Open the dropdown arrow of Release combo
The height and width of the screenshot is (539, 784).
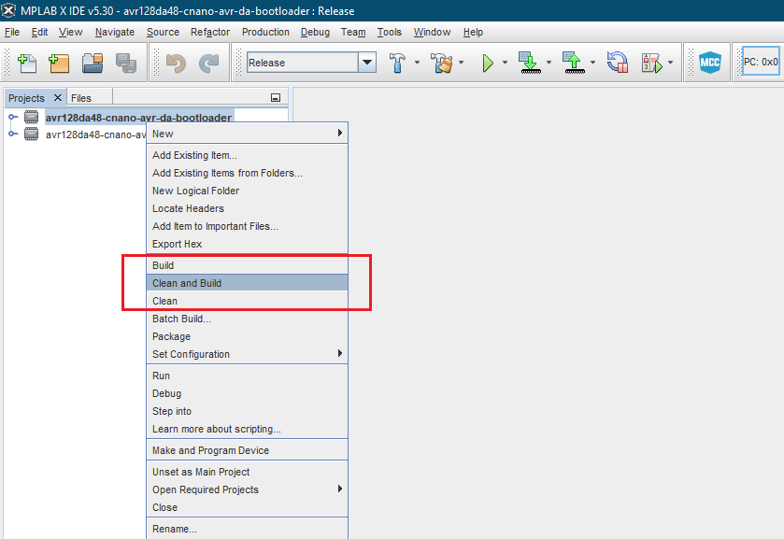367,63
